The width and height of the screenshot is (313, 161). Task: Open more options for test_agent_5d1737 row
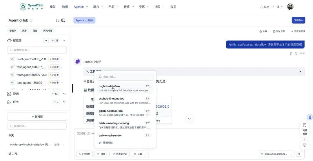62,67
